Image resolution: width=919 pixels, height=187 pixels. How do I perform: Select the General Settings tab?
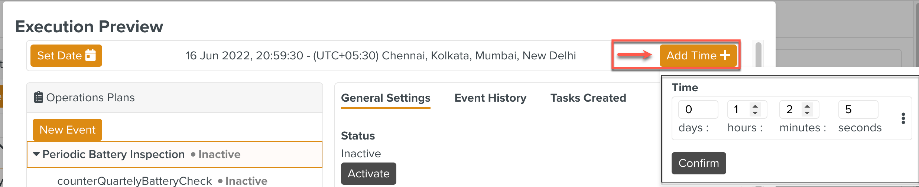click(386, 98)
